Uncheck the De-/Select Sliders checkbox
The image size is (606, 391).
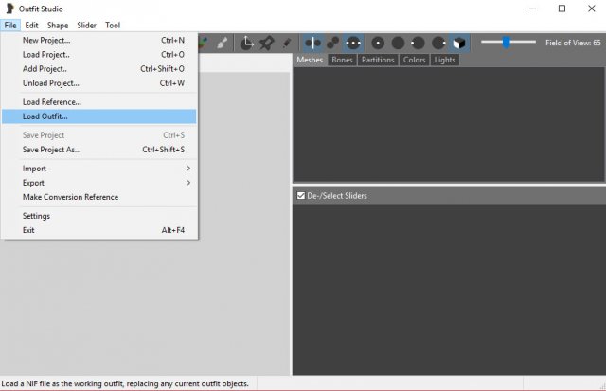click(x=301, y=196)
